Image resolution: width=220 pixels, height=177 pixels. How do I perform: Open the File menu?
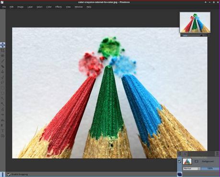point(4,7)
